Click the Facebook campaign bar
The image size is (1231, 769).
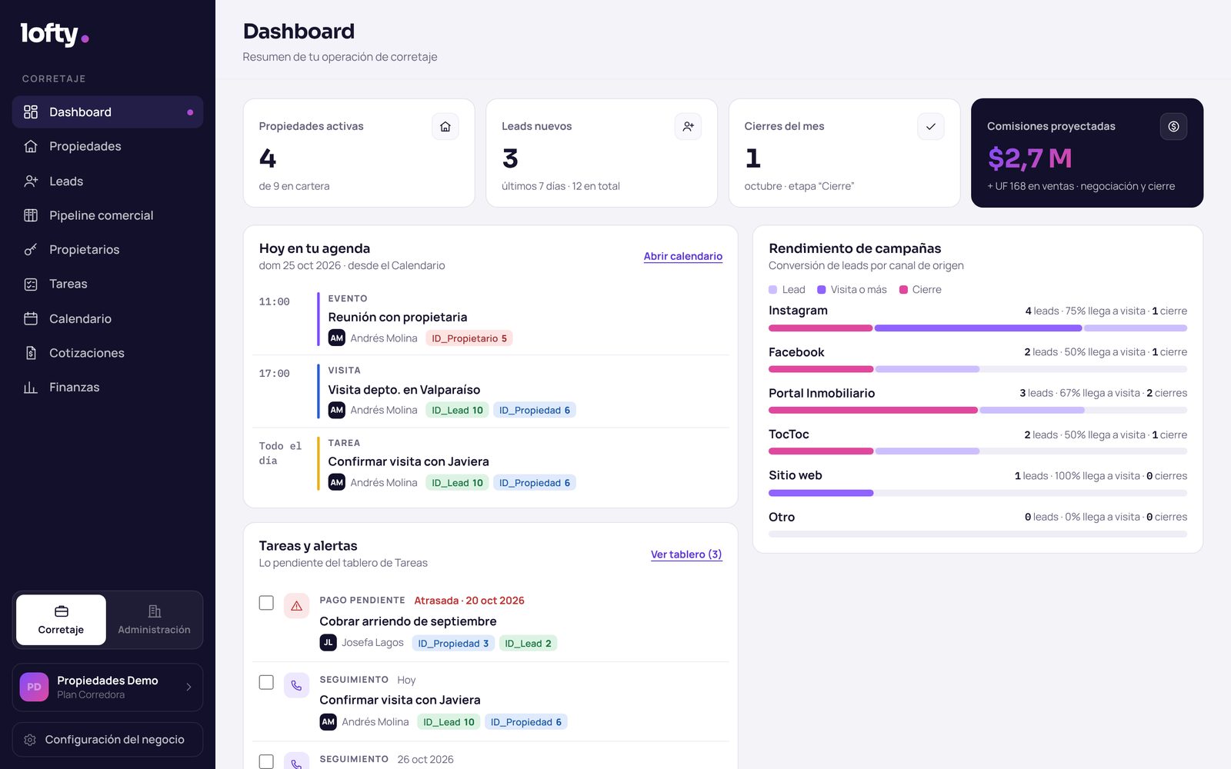click(978, 369)
